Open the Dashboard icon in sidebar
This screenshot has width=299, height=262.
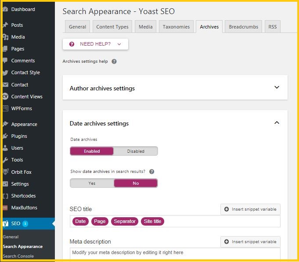(5, 9)
